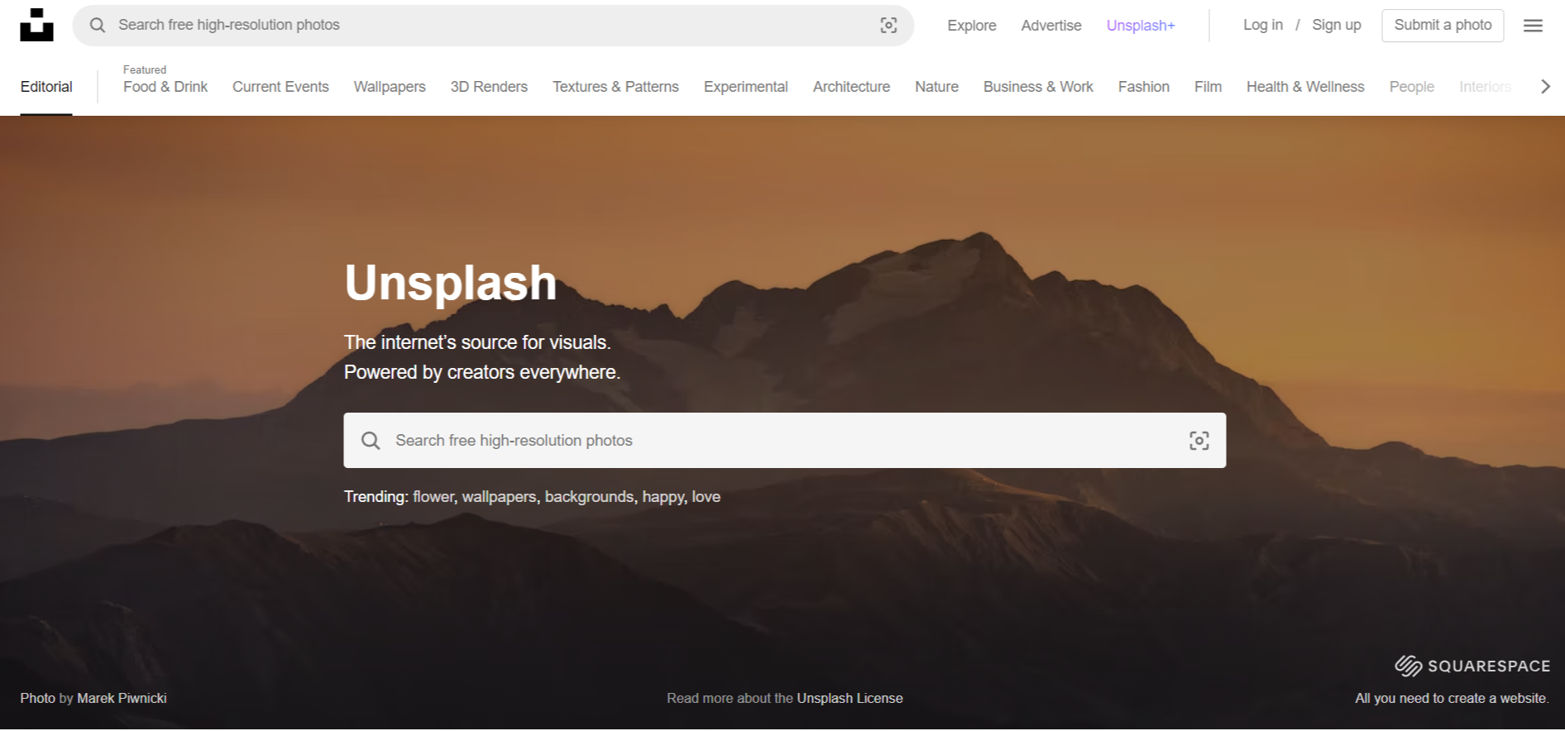The width and height of the screenshot is (1565, 731).
Task: Open the Fashion category
Action: click(1143, 86)
